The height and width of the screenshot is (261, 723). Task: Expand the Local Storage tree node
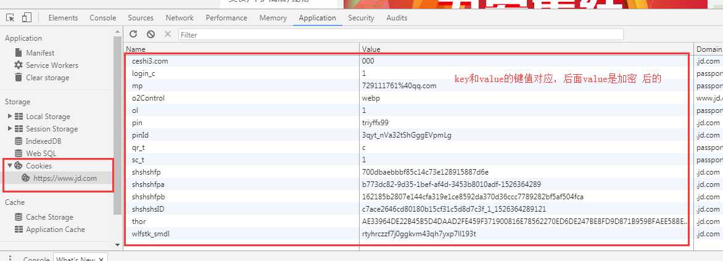[10, 116]
